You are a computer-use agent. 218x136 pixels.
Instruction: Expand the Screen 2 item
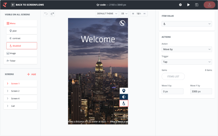point(20,91)
